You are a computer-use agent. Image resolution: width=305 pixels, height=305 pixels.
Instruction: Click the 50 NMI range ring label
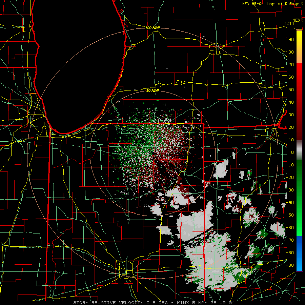pos(152,90)
